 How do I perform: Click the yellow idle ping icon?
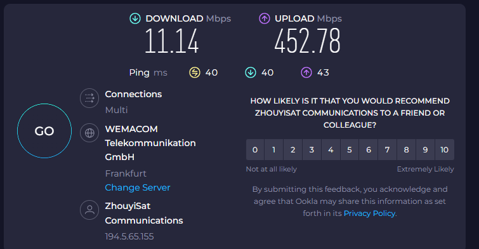coord(195,72)
